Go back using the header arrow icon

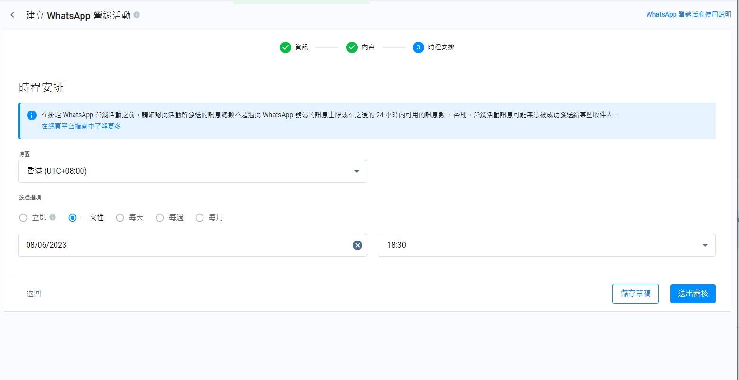pyautogui.click(x=12, y=15)
